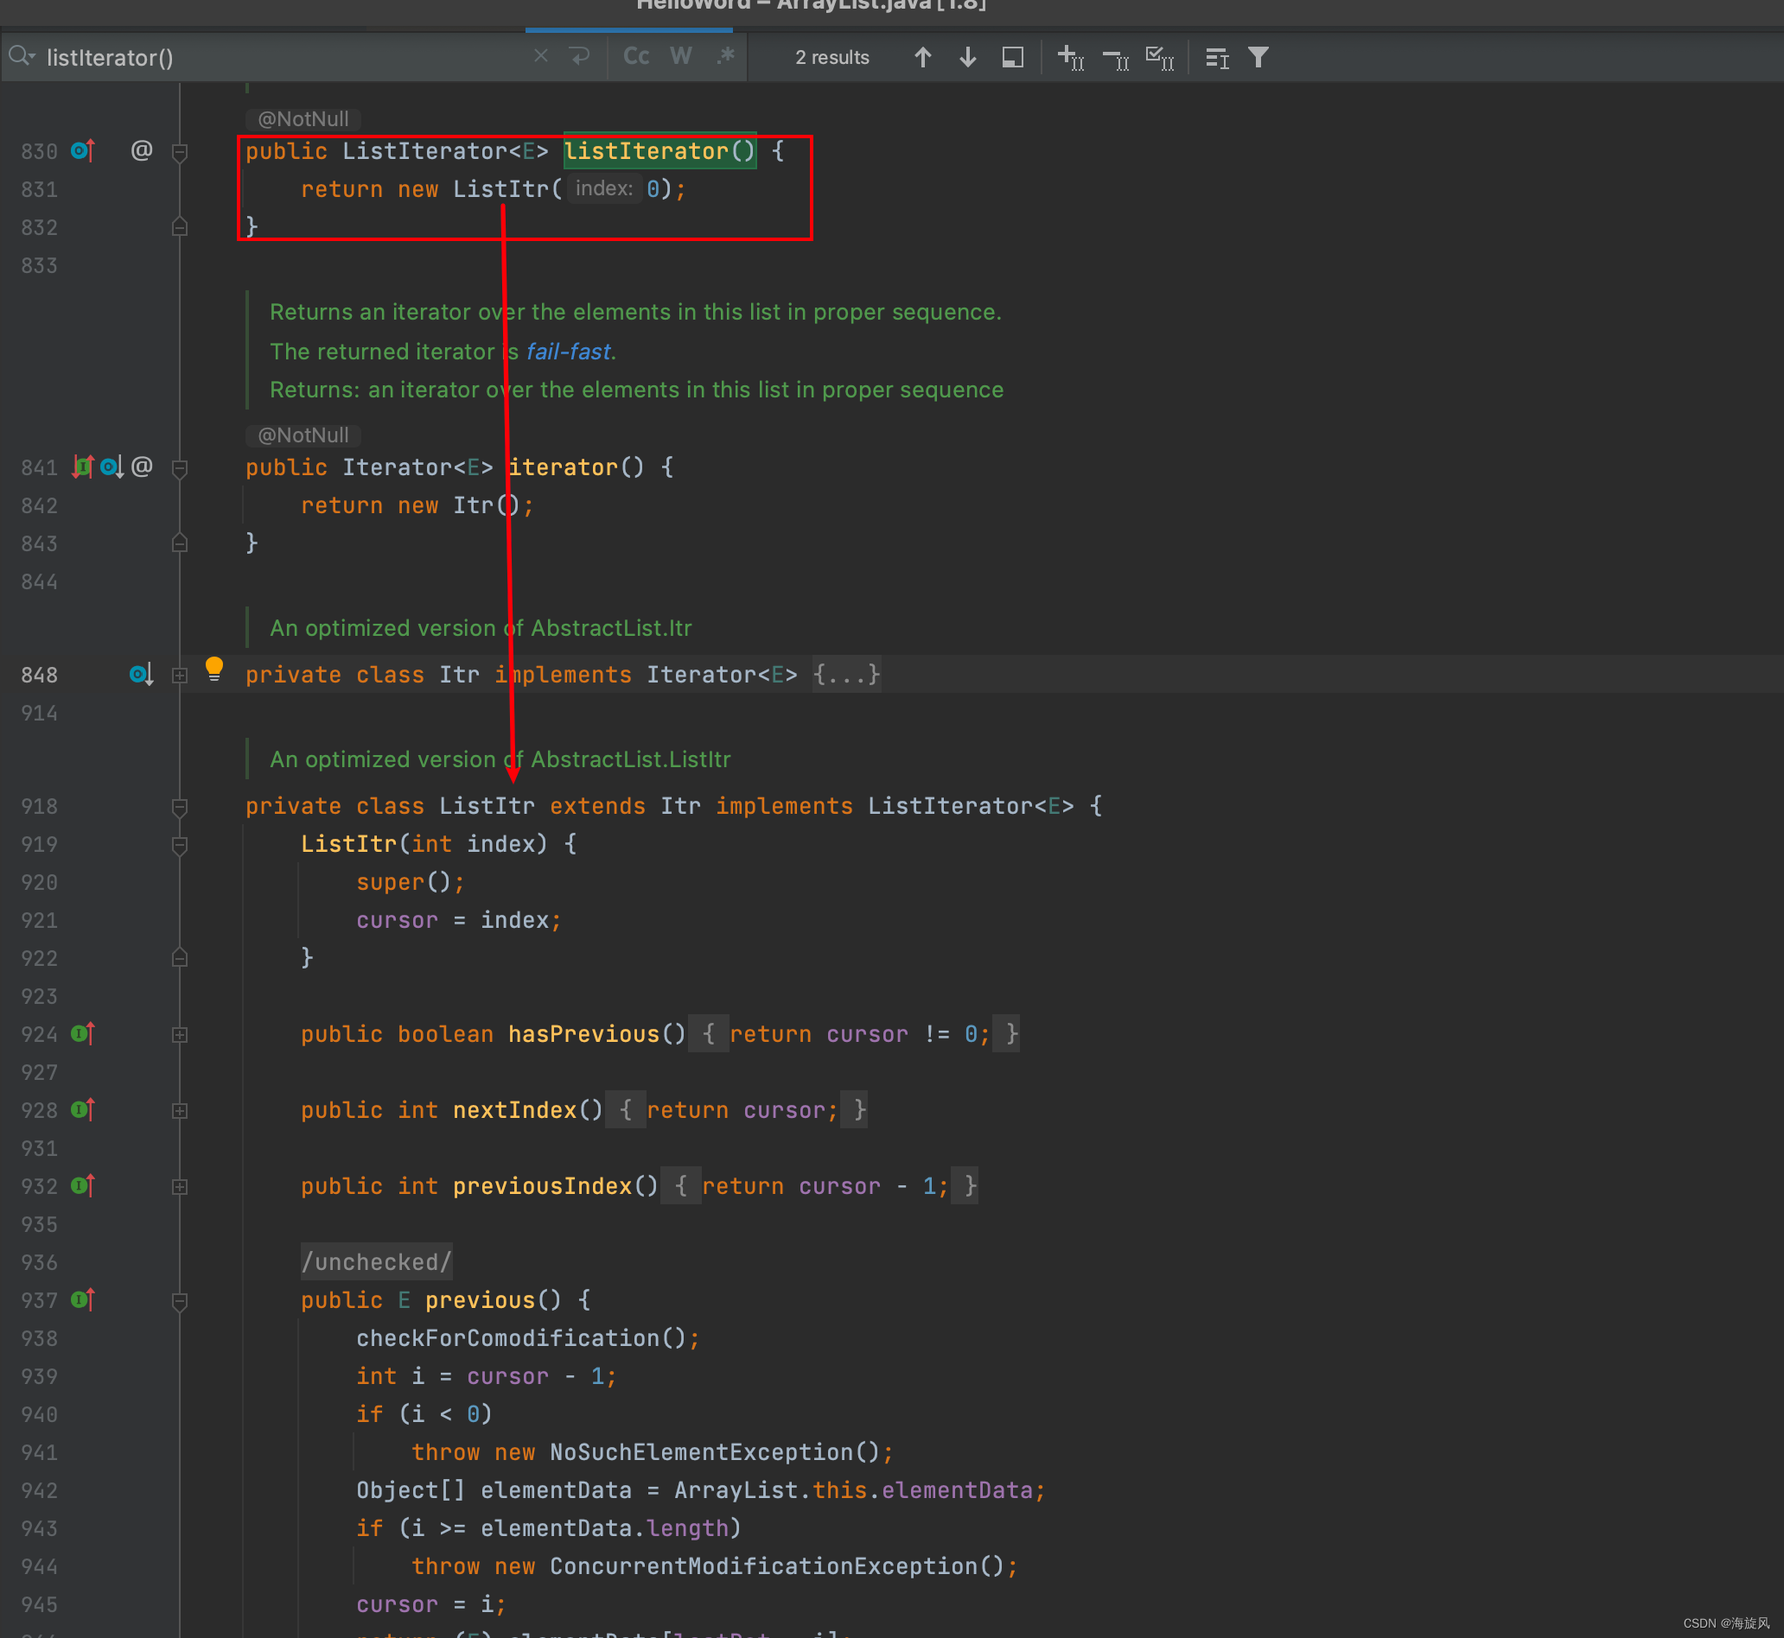This screenshot has width=1784, height=1638.
Task: Click the '2 results' count label
Action: [831, 58]
